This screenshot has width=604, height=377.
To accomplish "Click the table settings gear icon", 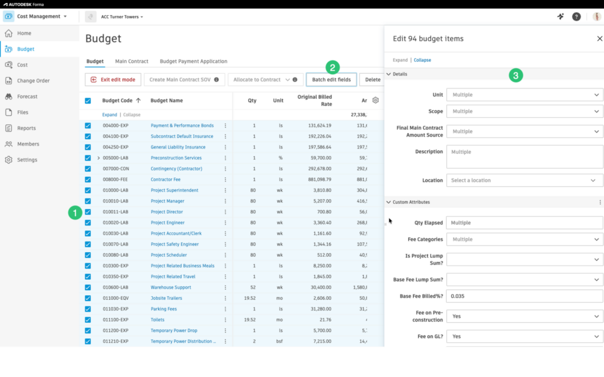I will 376,100.
